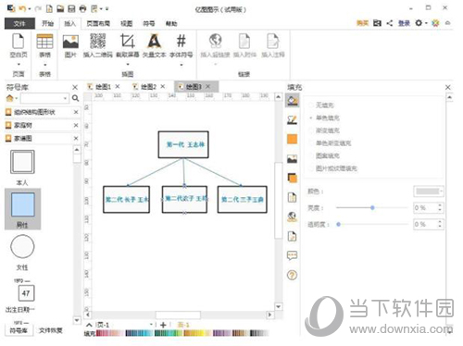The image size is (463, 346).
Task: Click the save disk icon in quick access toolbar
Action: pos(71,8)
